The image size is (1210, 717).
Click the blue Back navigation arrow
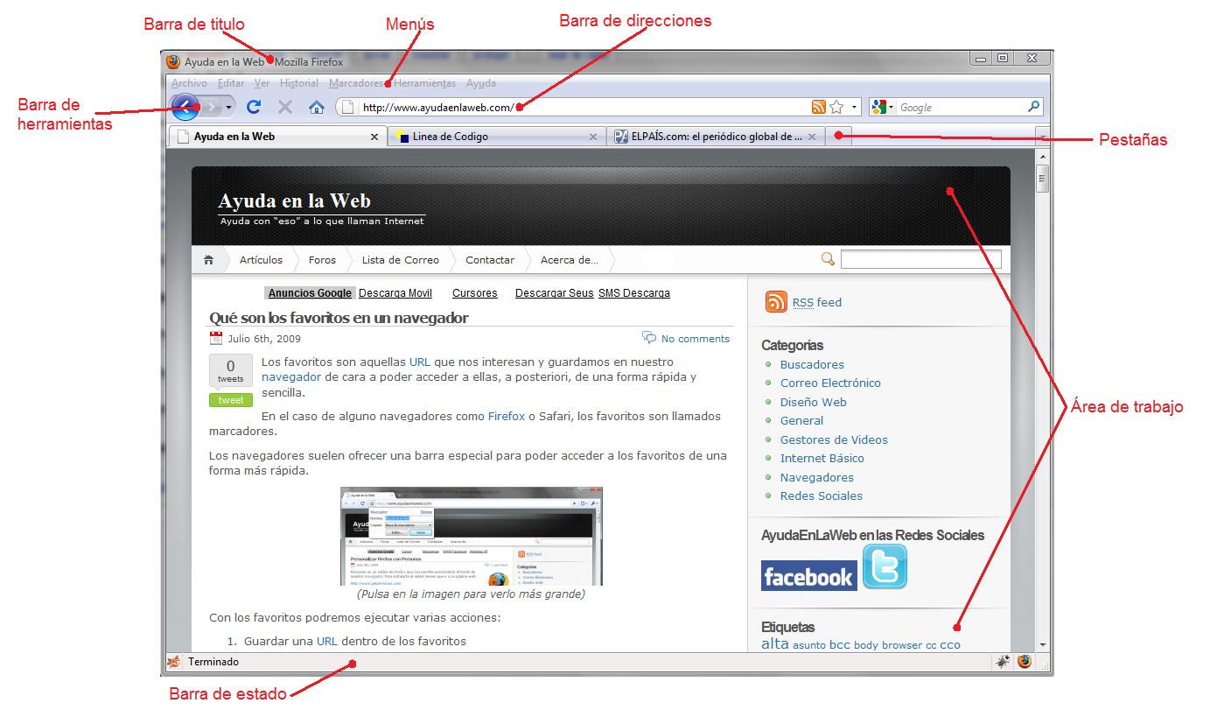185,107
